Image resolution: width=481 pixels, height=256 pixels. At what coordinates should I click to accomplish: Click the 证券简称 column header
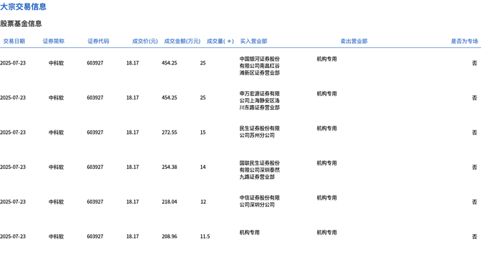point(54,41)
